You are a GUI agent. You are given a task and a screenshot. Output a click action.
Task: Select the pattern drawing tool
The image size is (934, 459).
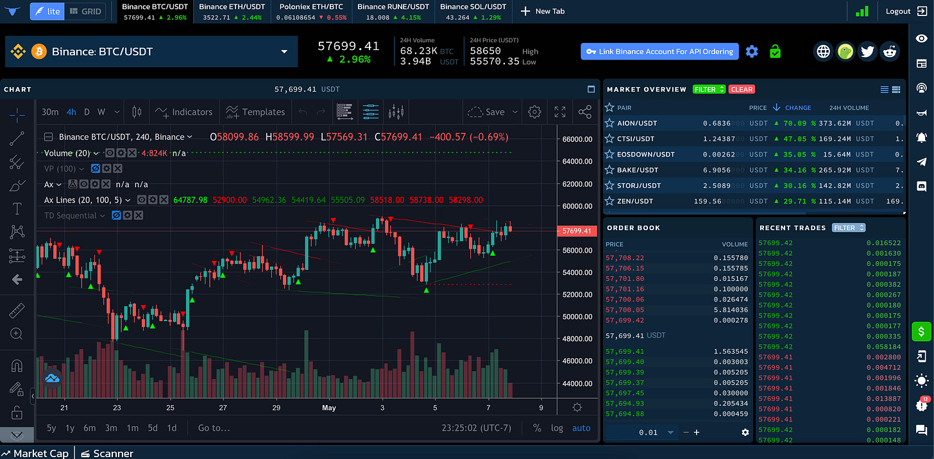pyautogui.click(x=17, y=232)
